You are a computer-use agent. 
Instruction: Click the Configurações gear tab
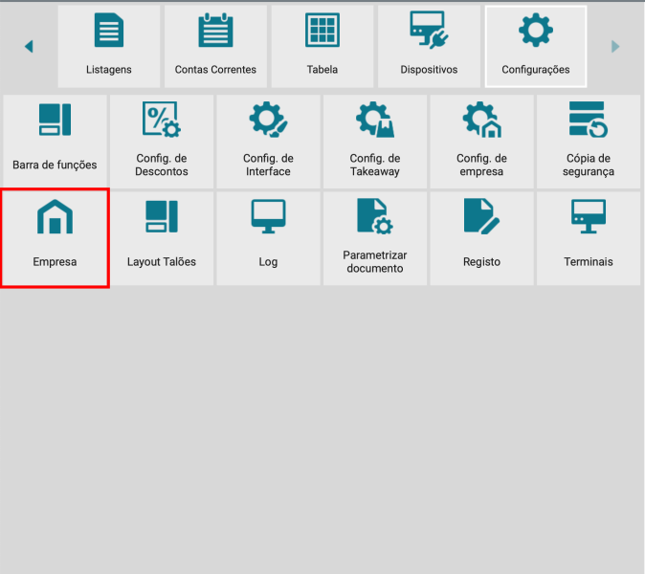point(535,46)
